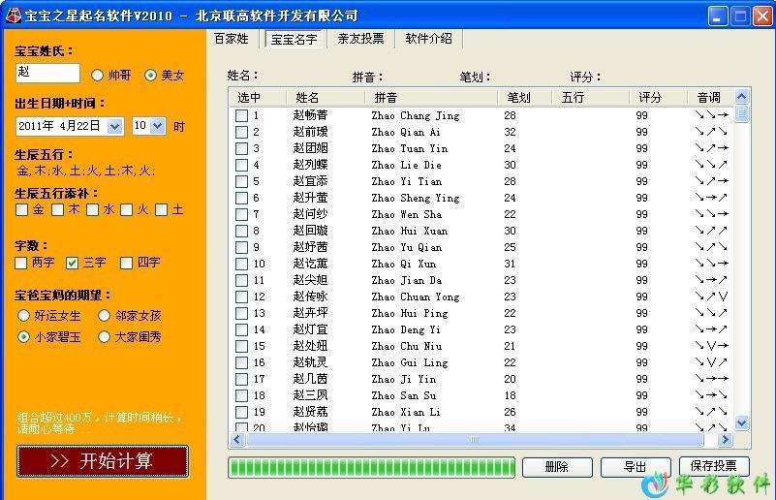Select 大家闺秀 option

[x=104, y=337]
